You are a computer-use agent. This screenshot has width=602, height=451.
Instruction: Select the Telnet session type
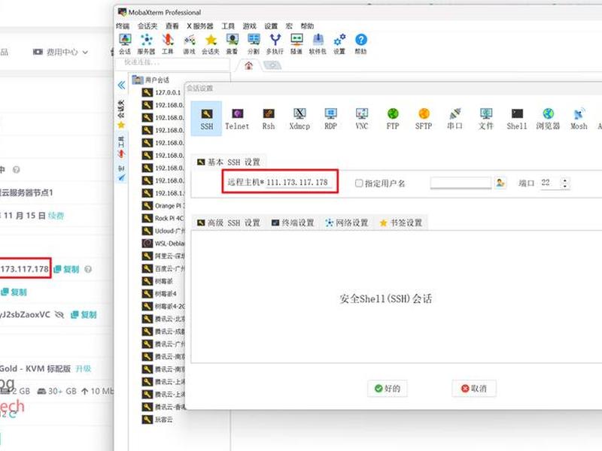pyautogui.click(x=237, y=119)
